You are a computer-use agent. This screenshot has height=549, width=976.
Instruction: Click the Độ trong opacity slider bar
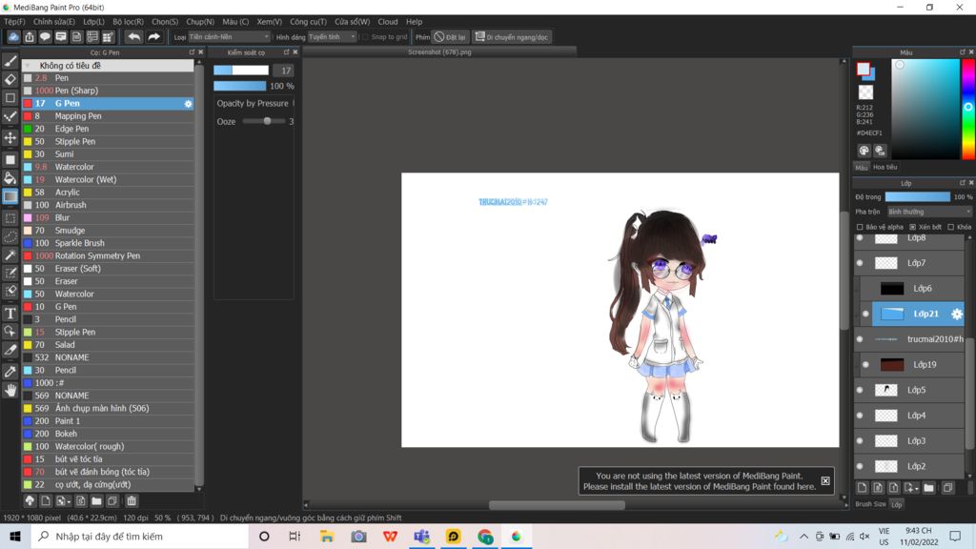tap(918, 196)
